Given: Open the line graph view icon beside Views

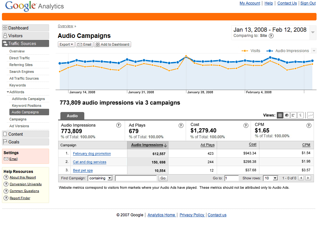Looking at the screenshot, I should (x=310, y=115).
